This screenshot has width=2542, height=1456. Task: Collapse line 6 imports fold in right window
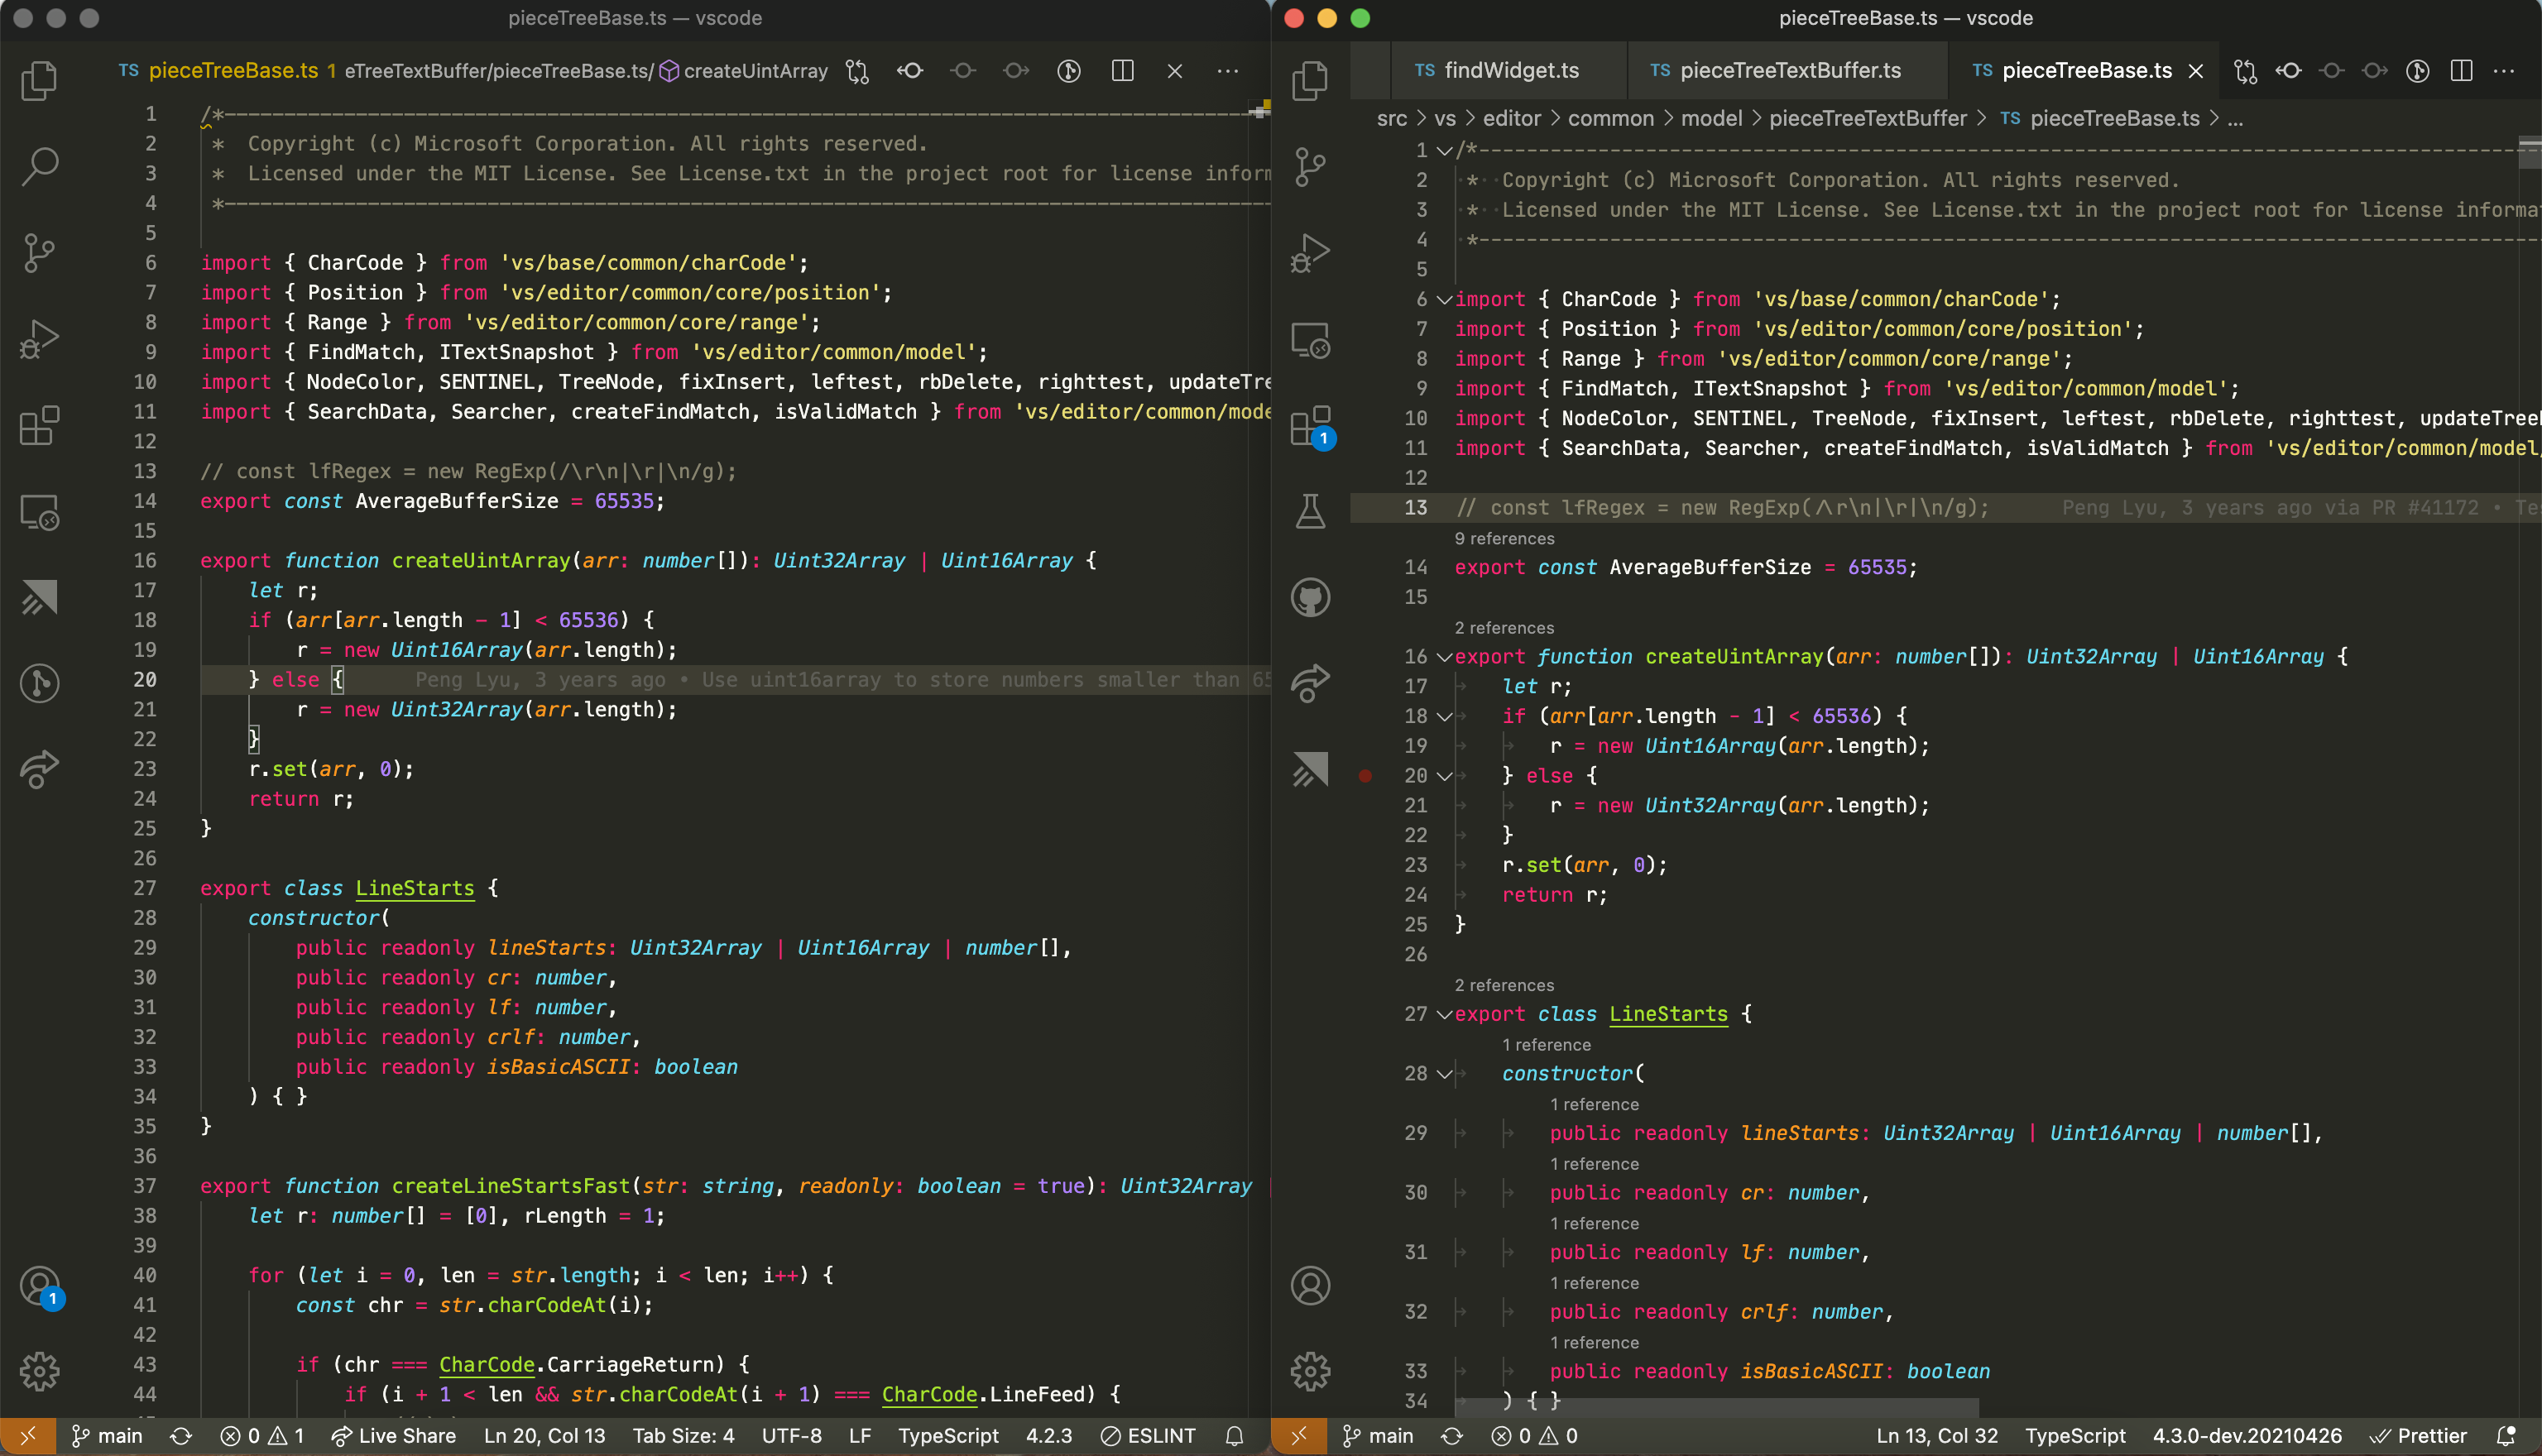(1444, 299)
